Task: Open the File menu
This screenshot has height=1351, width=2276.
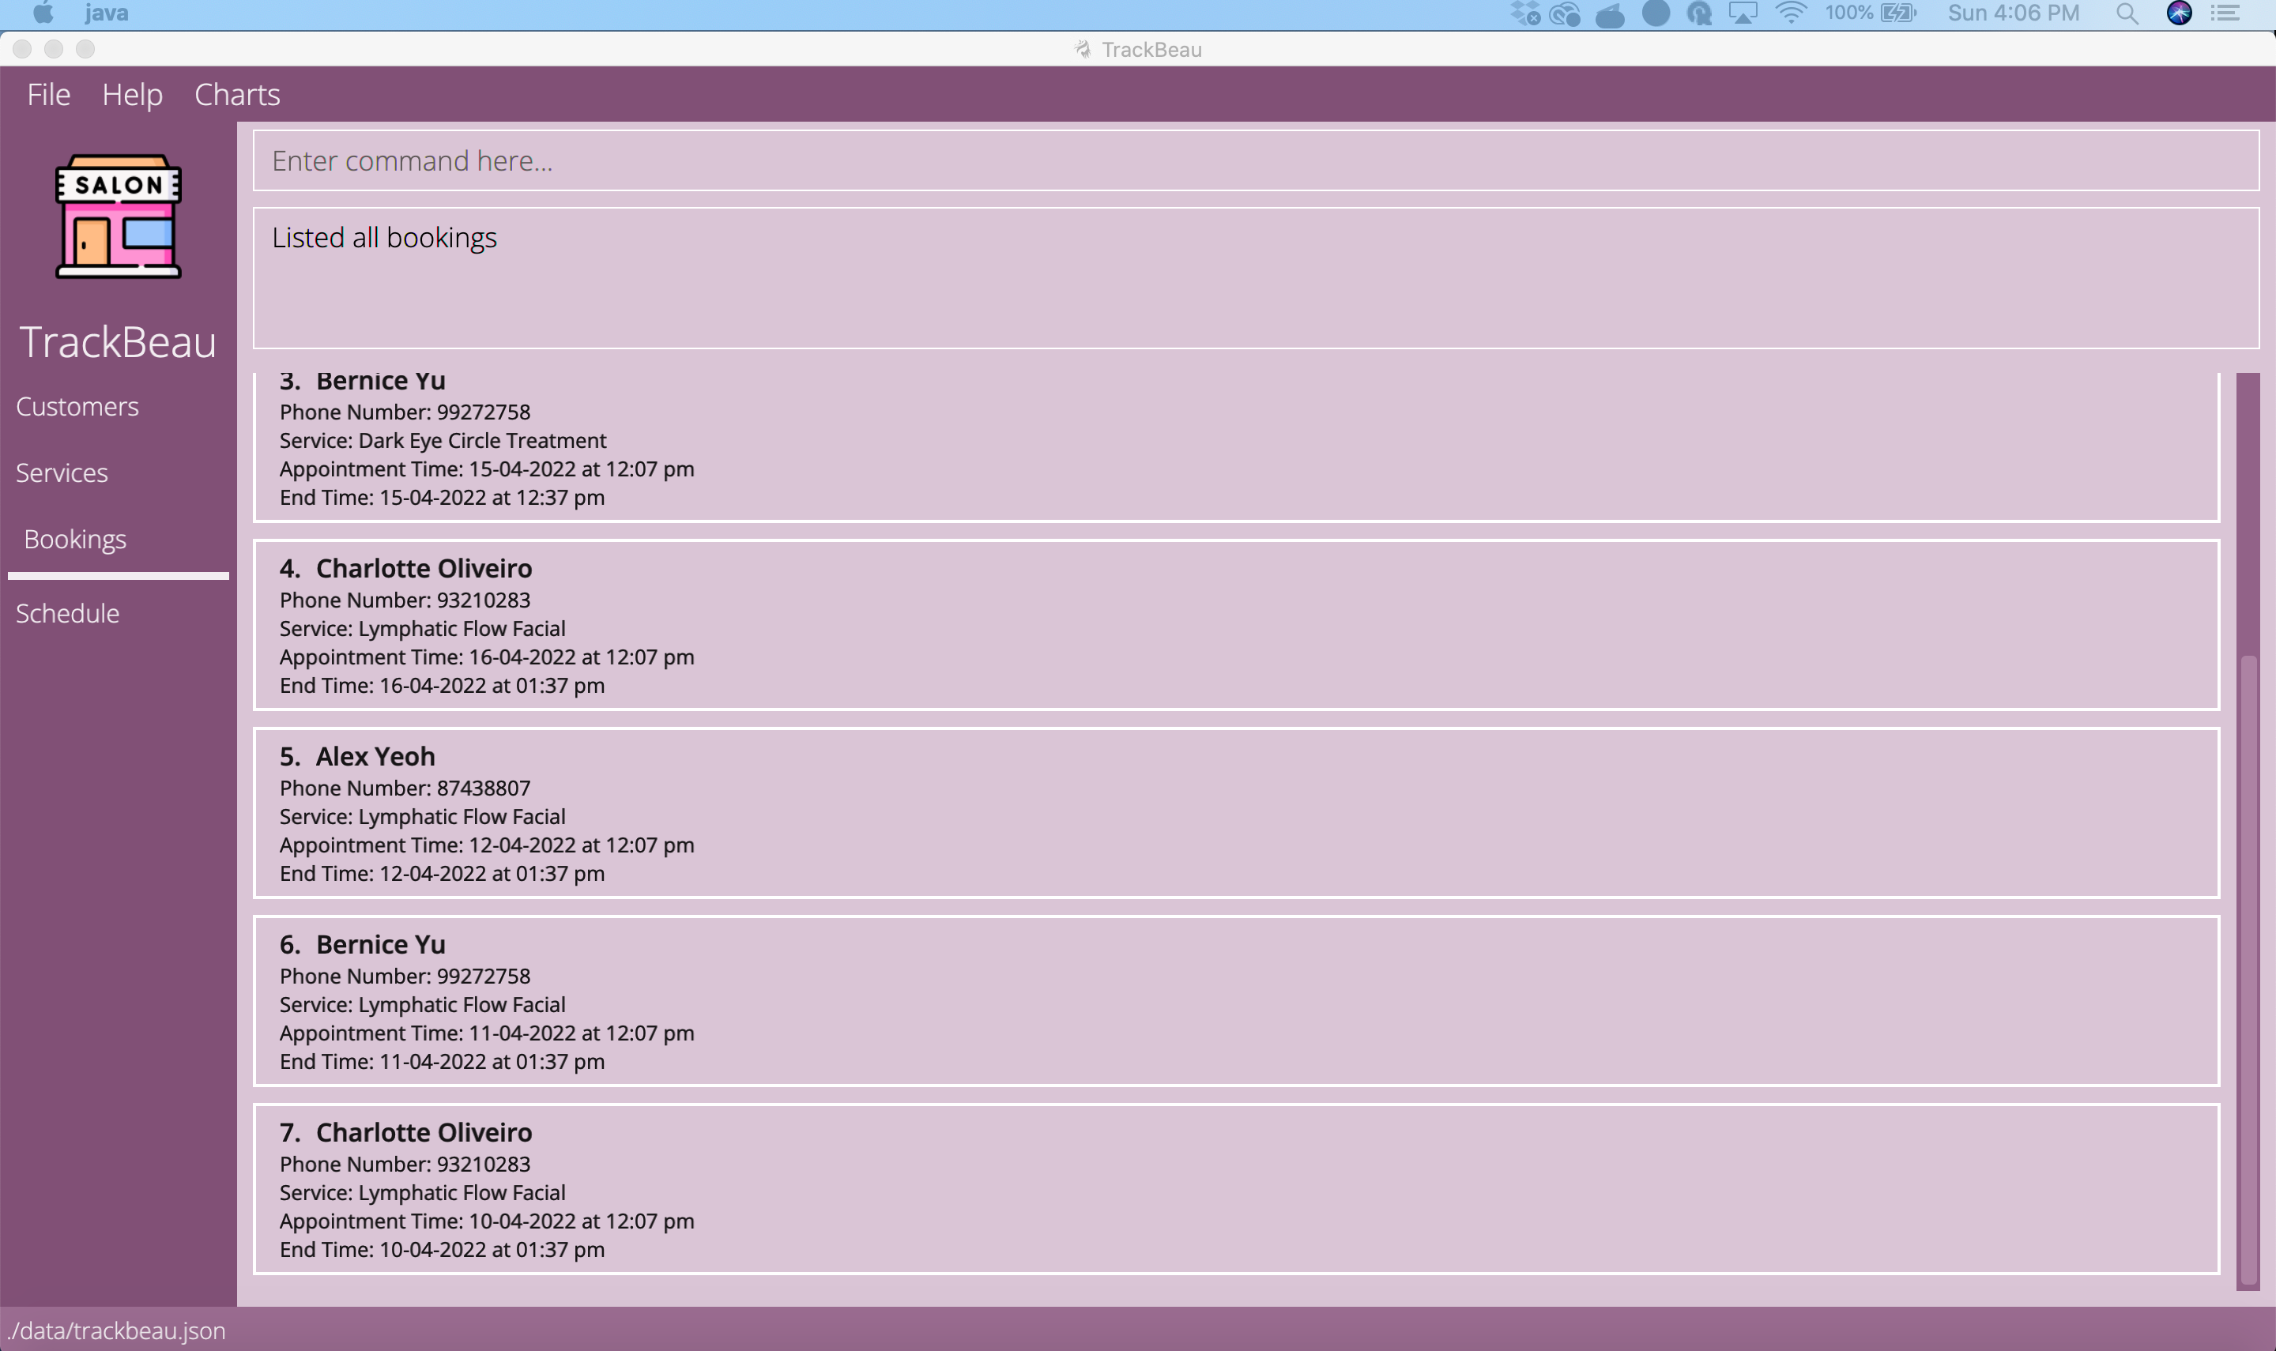Action: click(48, 95)
